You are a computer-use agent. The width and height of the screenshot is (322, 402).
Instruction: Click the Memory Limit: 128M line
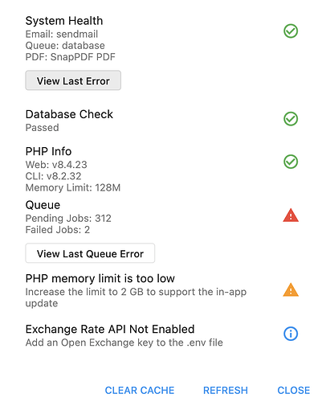(x=73, y=187)
